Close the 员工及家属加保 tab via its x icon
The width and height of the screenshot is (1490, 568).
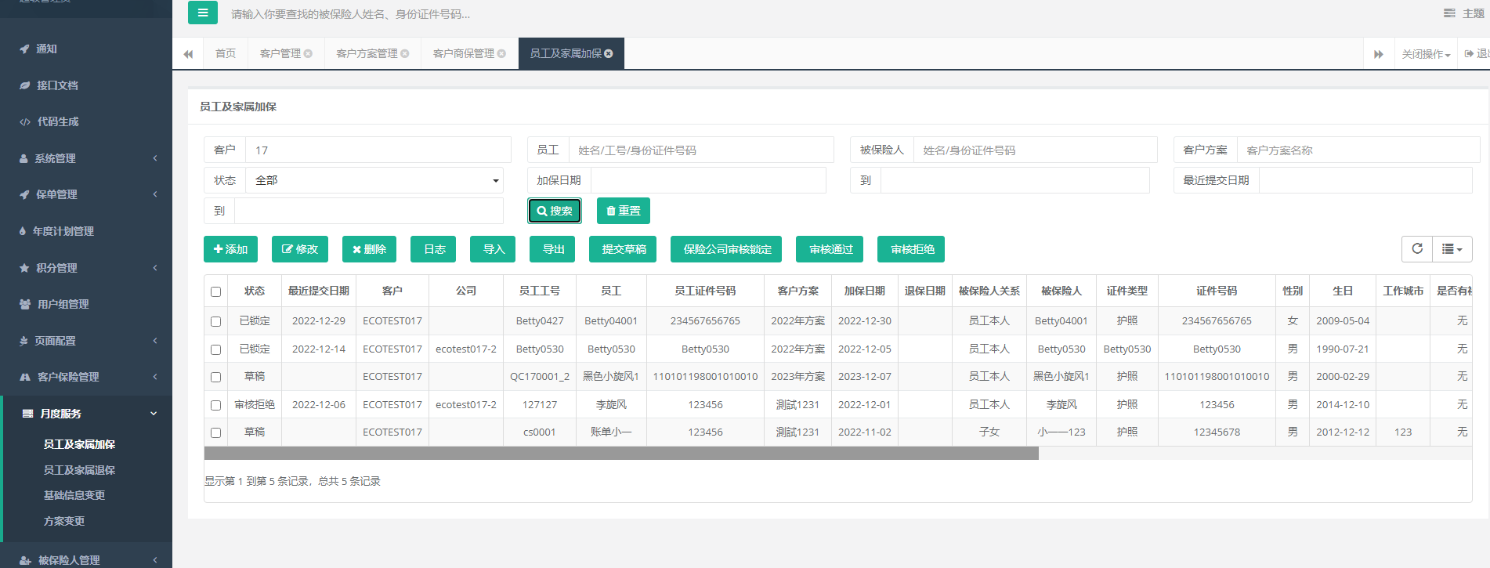[609, 53]
